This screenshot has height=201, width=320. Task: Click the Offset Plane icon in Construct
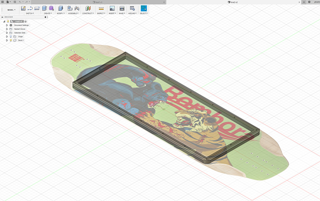coord(88,8)
